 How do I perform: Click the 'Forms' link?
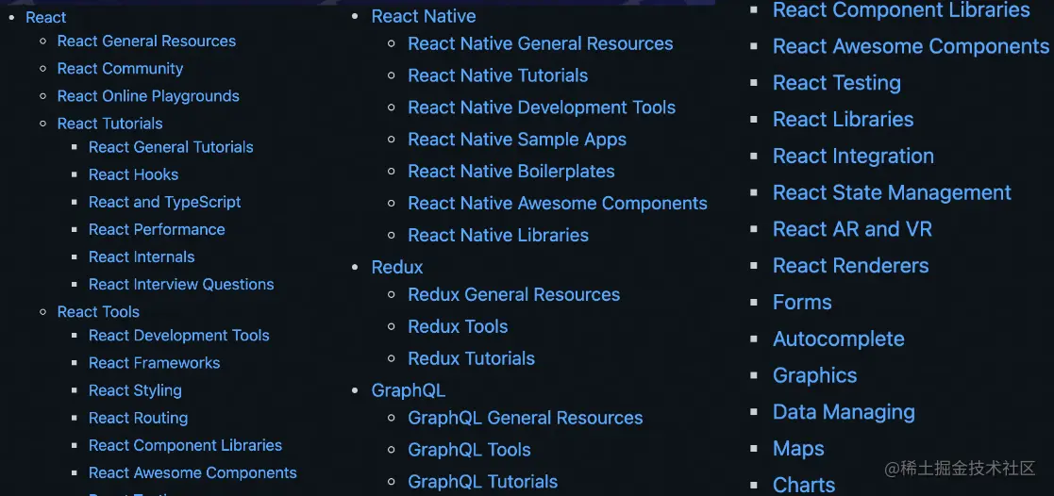[x=802, y=303]
